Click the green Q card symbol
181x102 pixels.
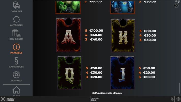coord(69,72)
